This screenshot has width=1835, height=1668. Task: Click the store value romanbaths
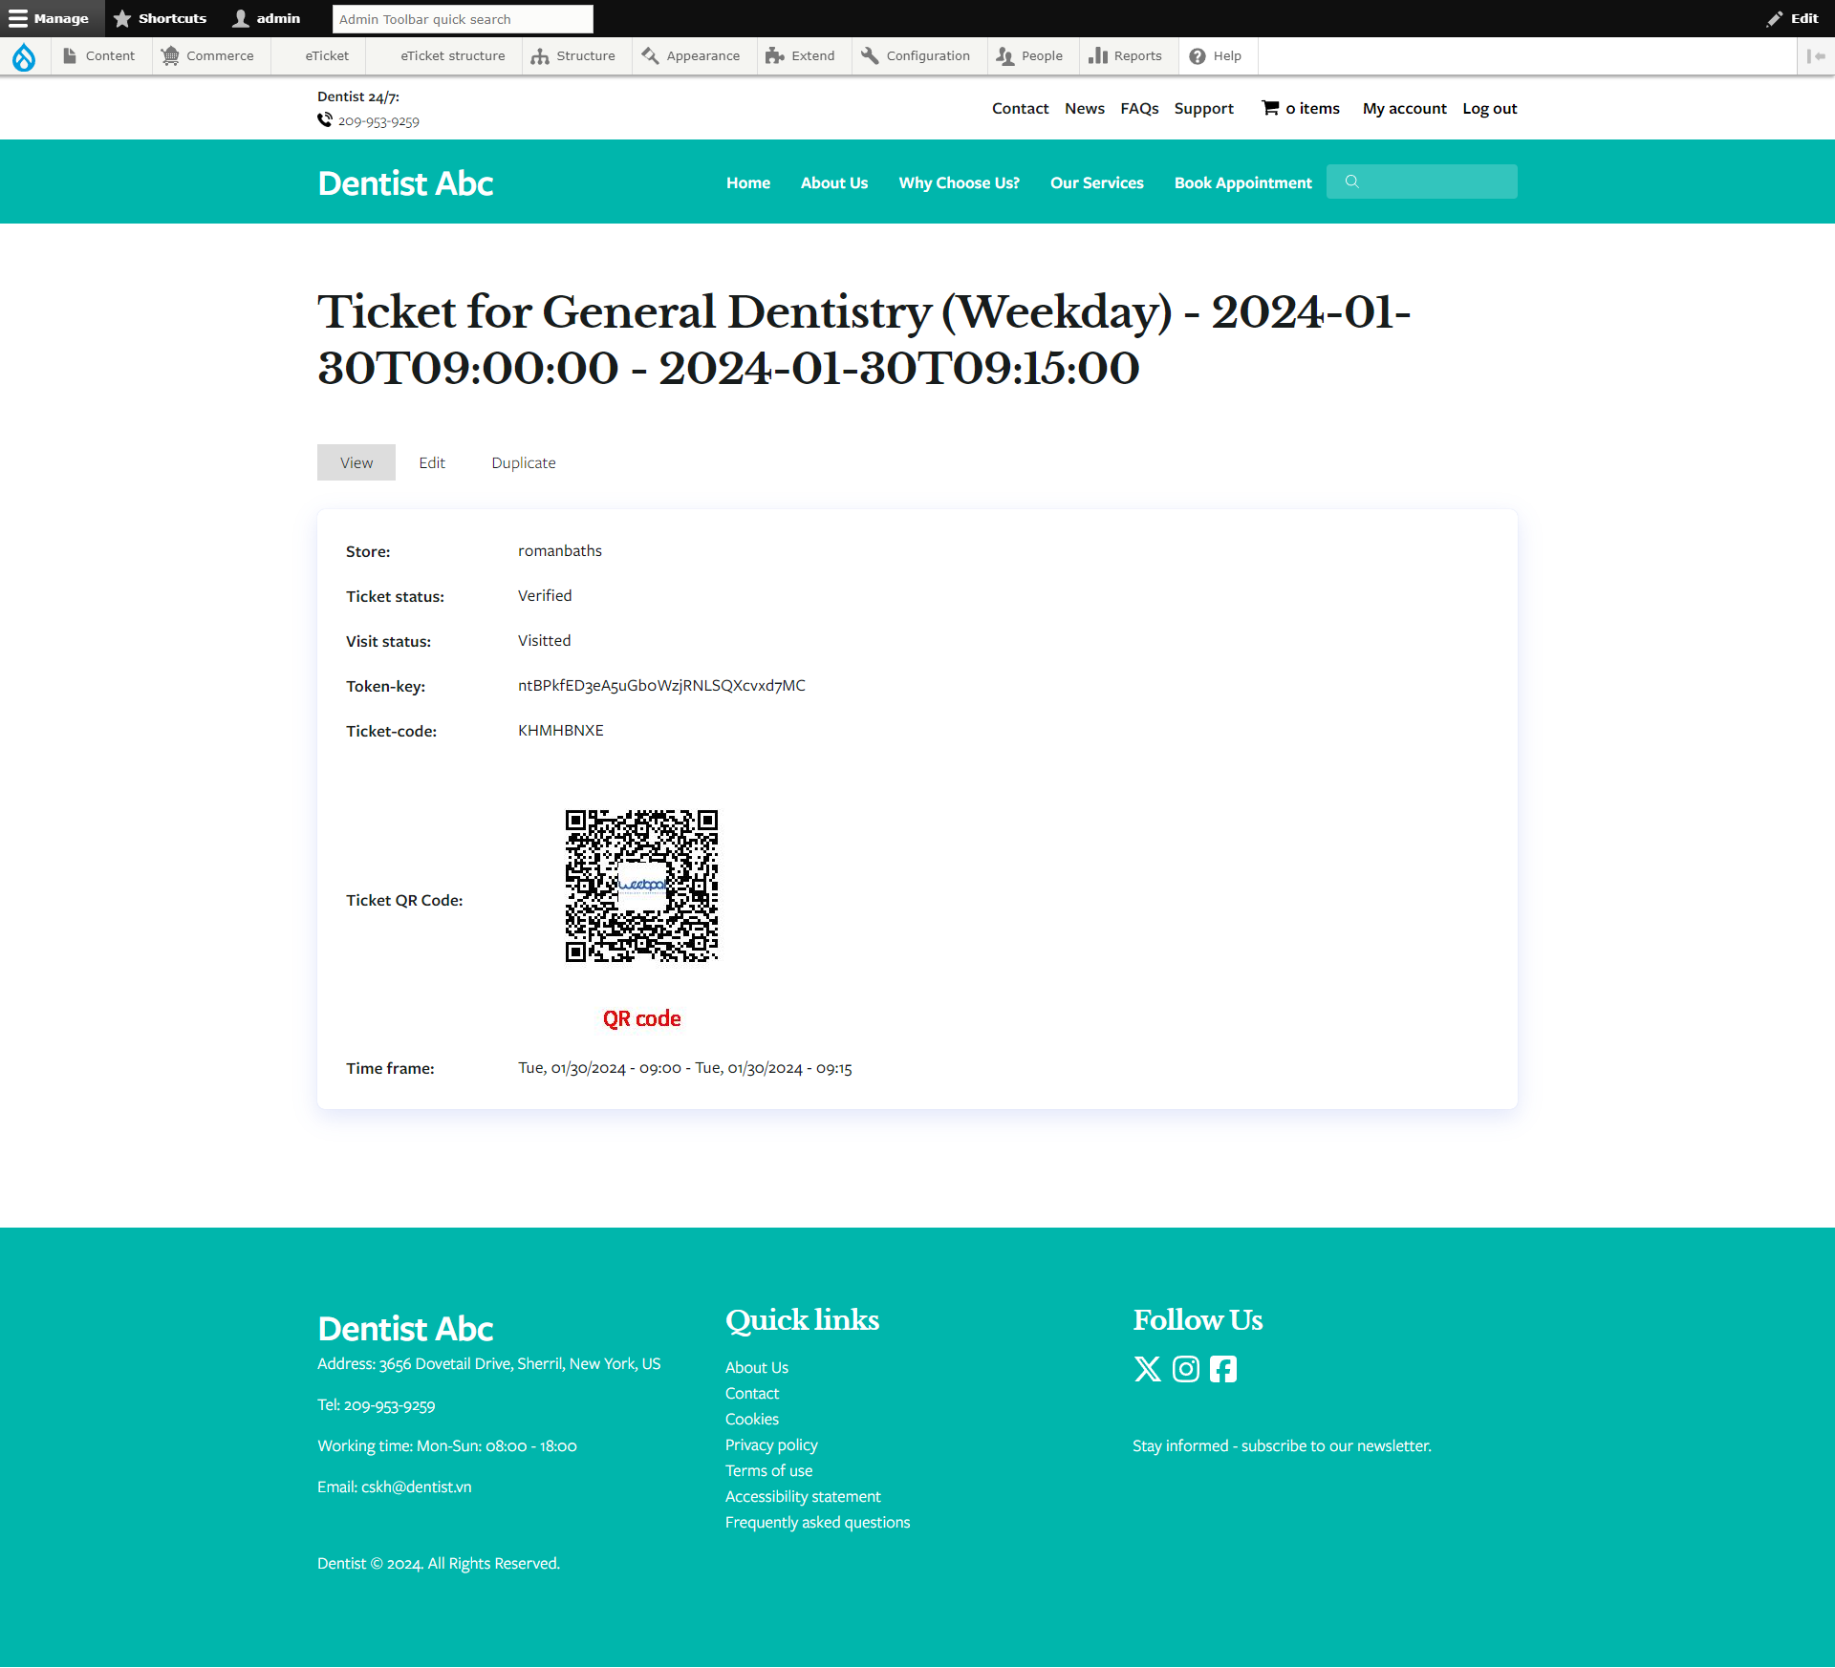pyautogui.click(x=560, y=550)
